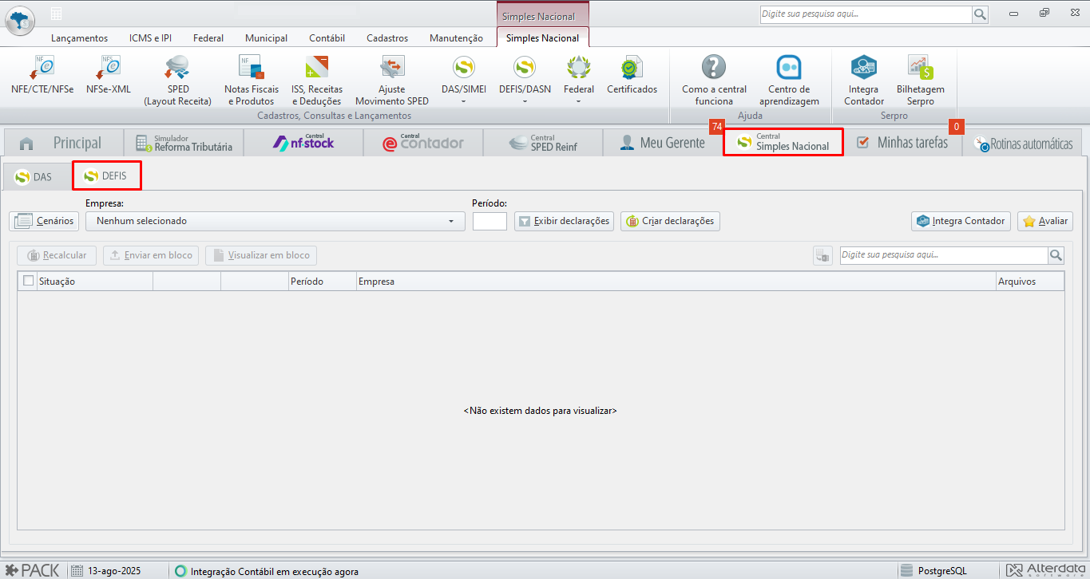Open SPED (Layout Receita)

point(178,80)
